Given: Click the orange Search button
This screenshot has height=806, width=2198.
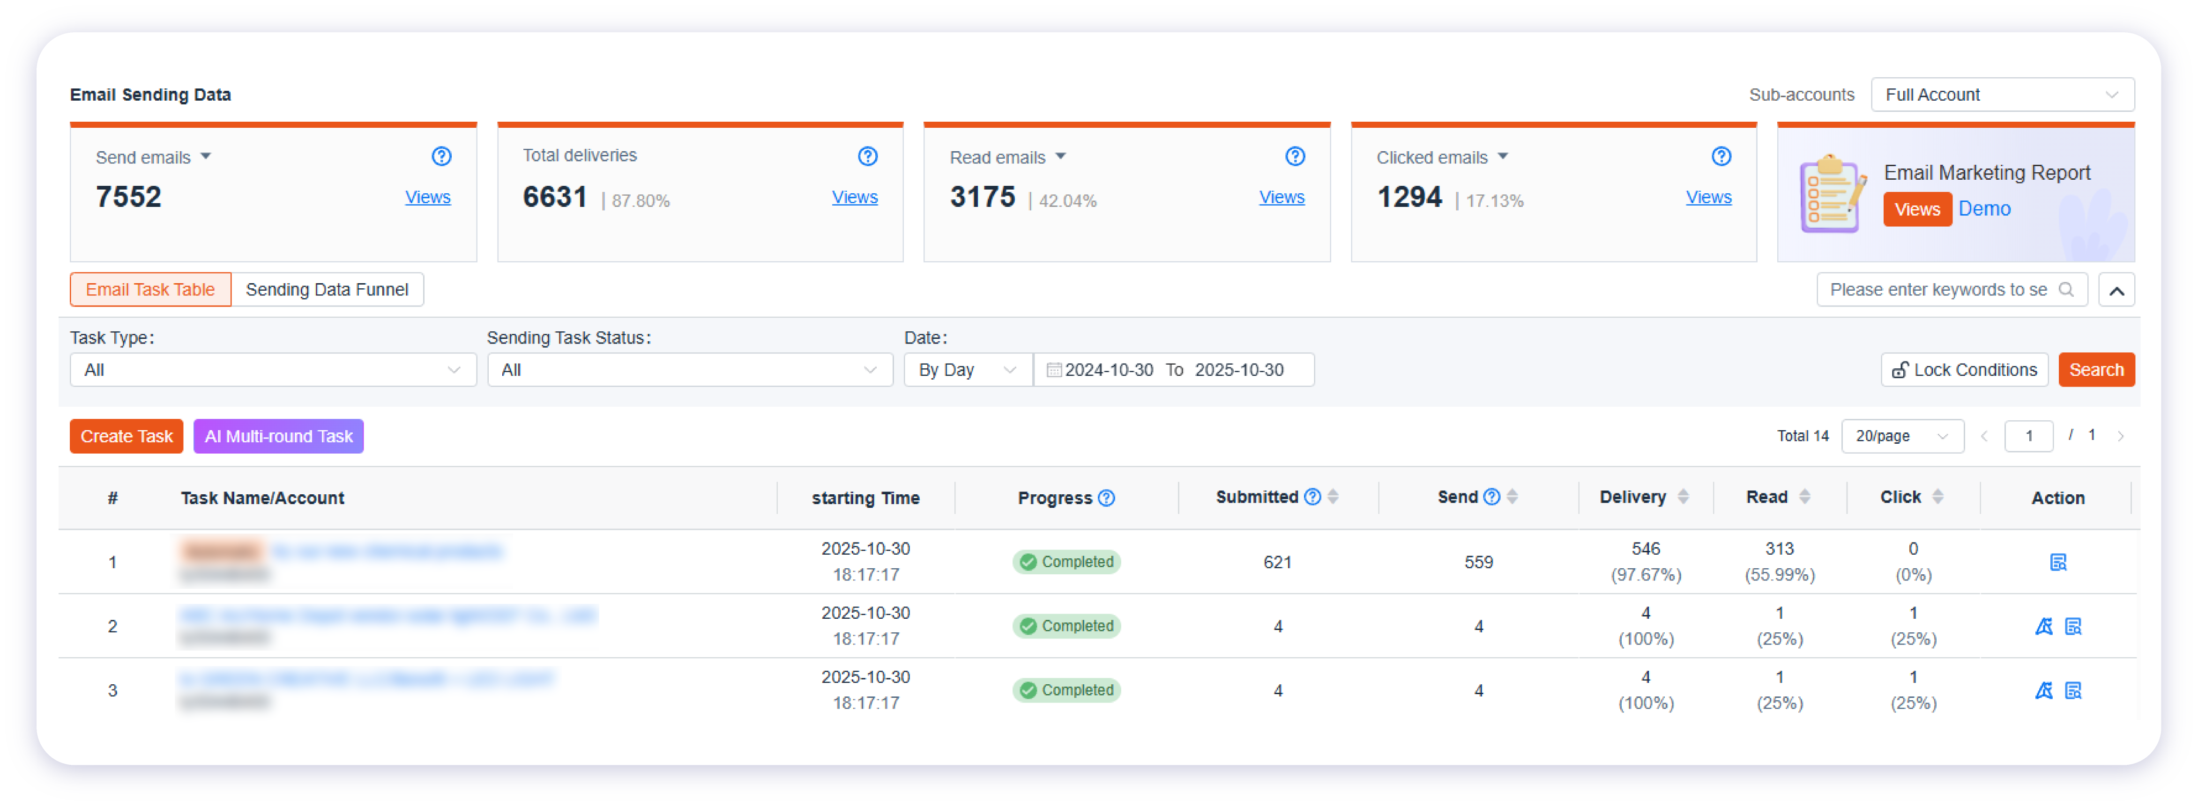Looking at the screenshot, I should (x=2095, y=370).
